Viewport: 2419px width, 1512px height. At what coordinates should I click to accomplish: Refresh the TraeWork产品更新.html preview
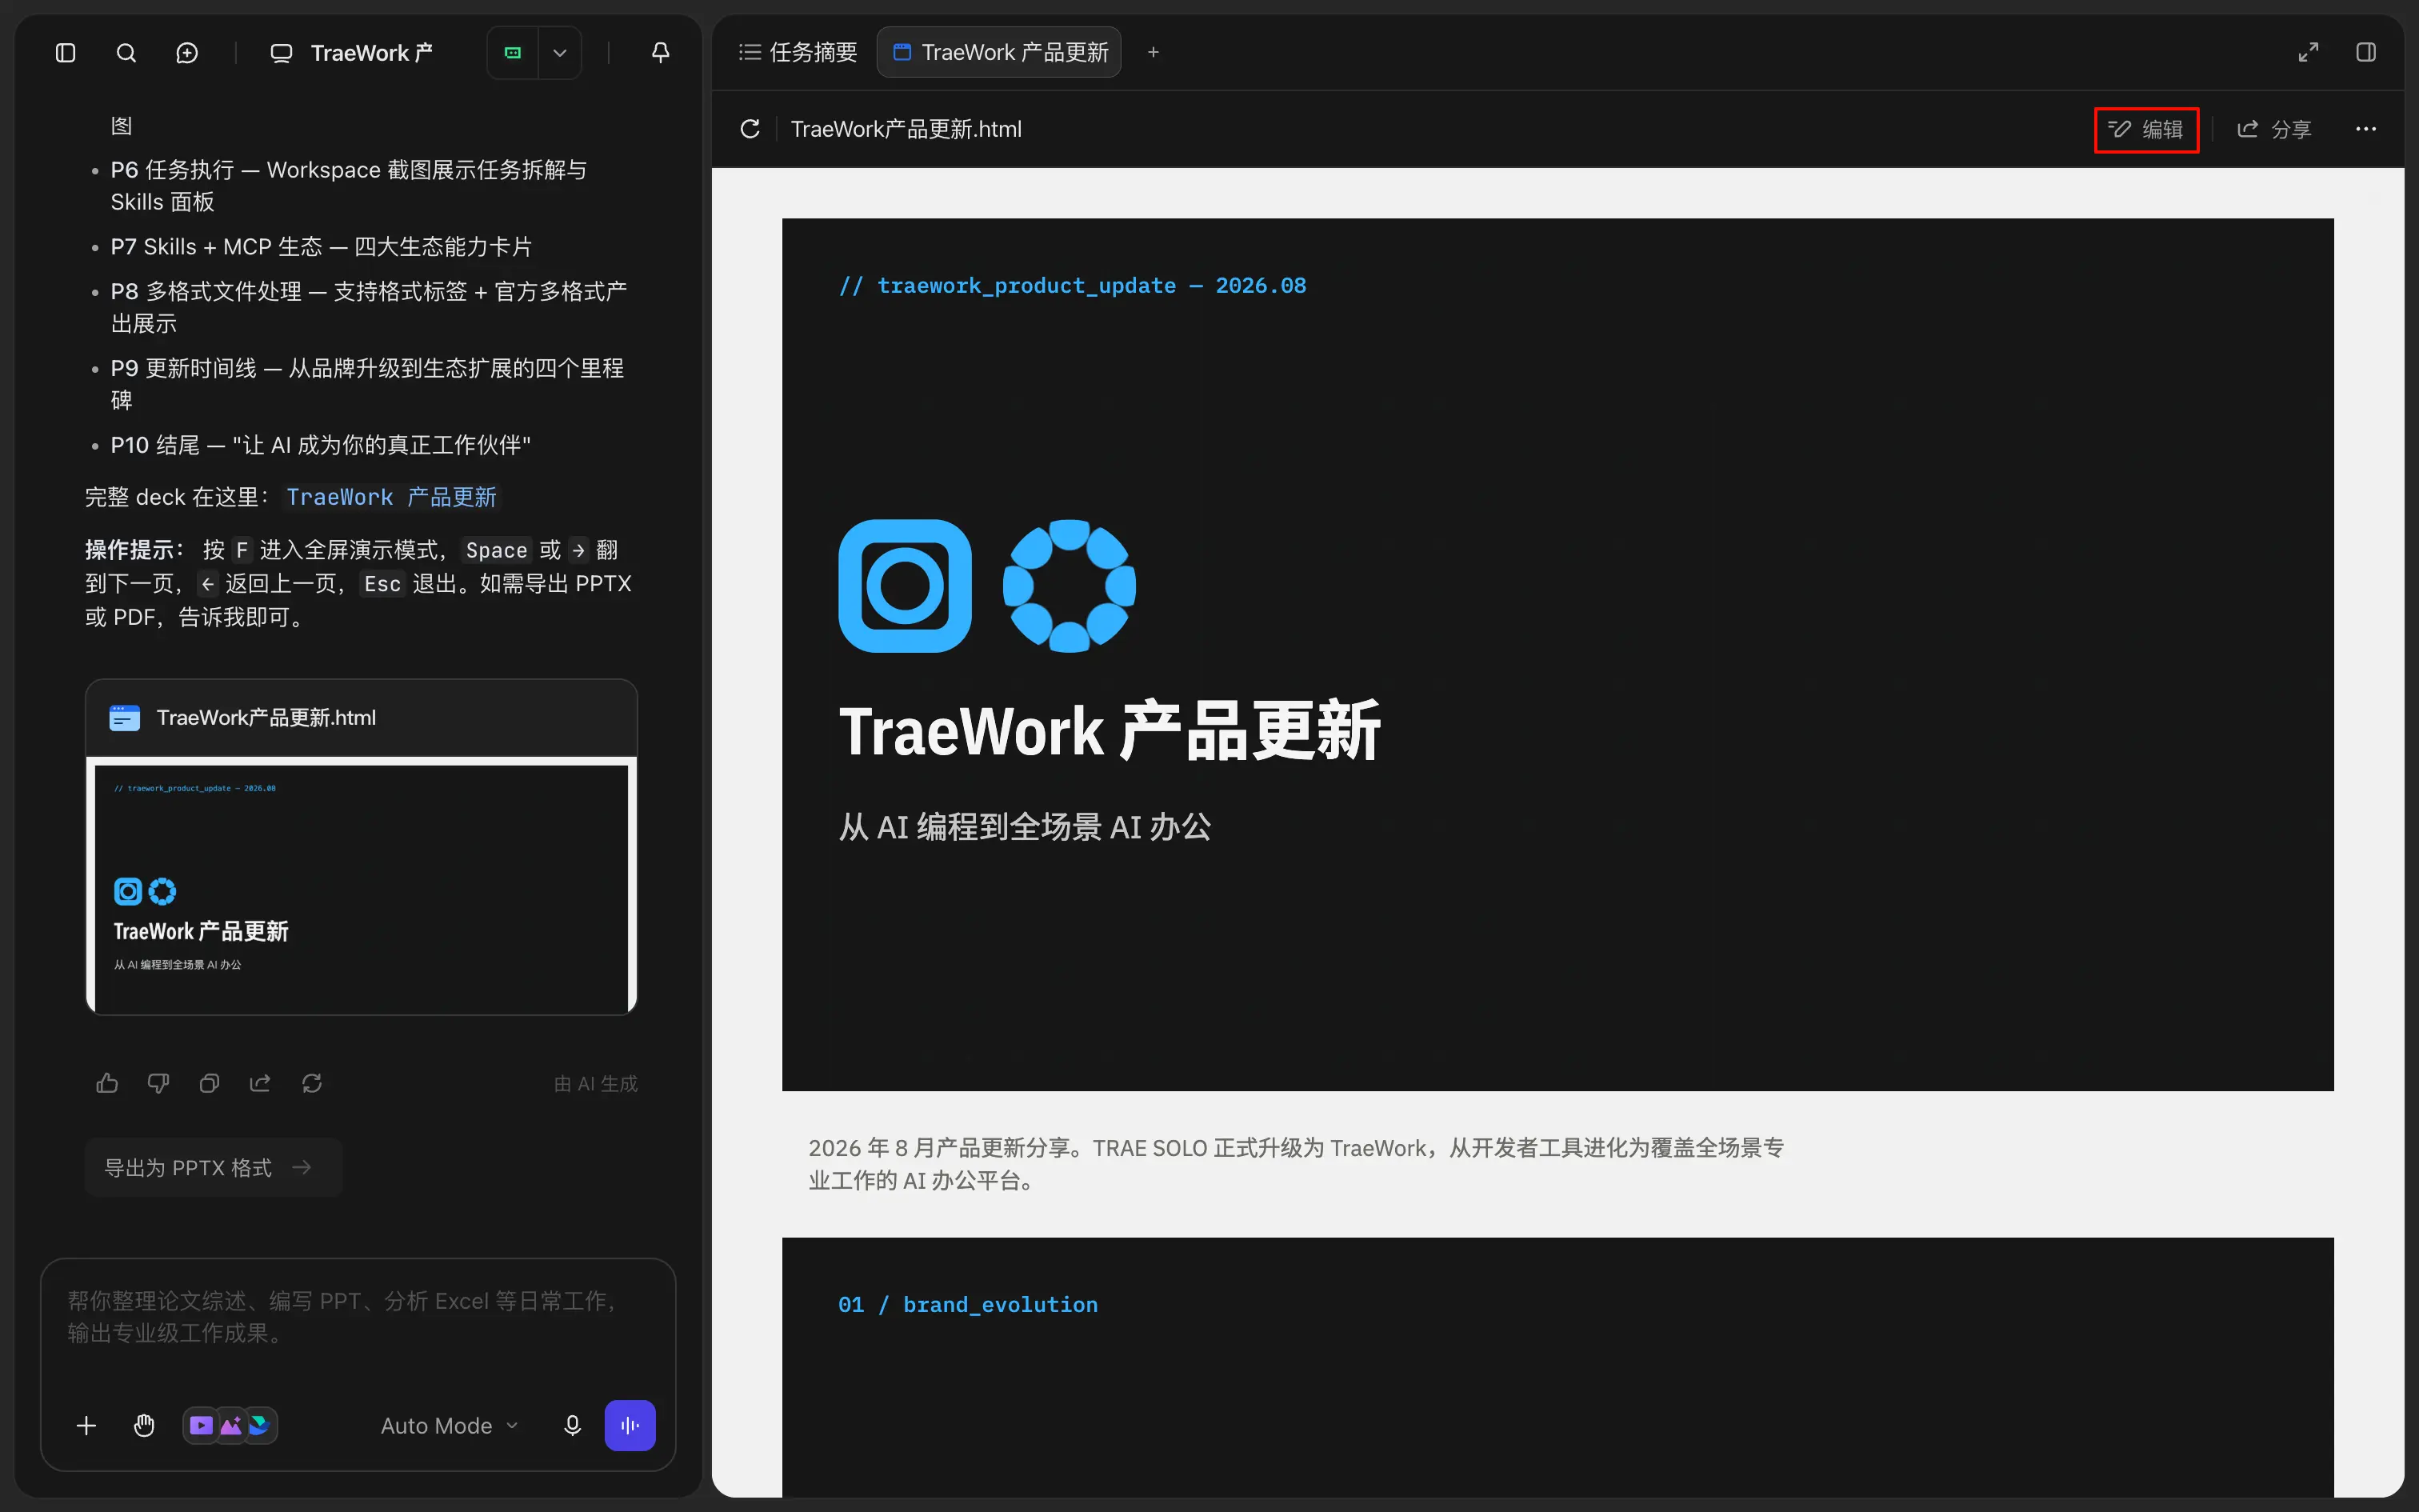pyautogui.click(x=750, y=129)
